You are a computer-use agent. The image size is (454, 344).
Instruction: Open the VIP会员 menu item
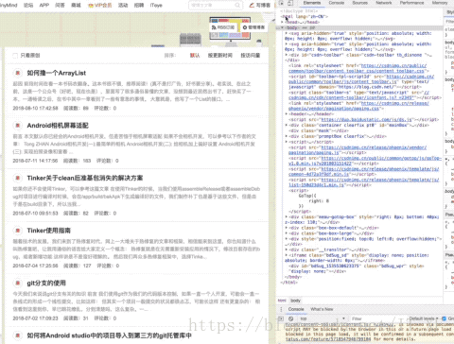pos(99,5)
